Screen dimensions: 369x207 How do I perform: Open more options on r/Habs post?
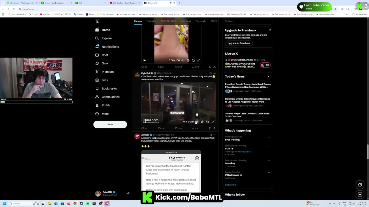214,135
